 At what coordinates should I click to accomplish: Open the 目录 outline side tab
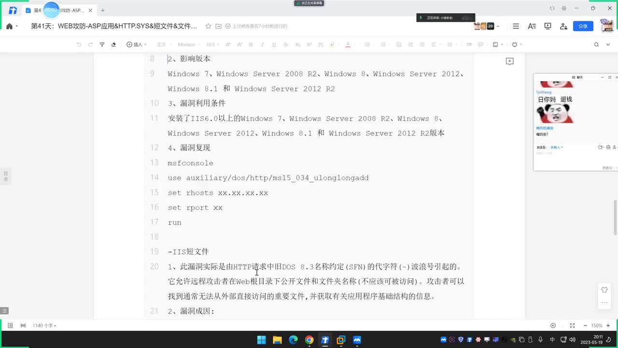tap(6, 176)
